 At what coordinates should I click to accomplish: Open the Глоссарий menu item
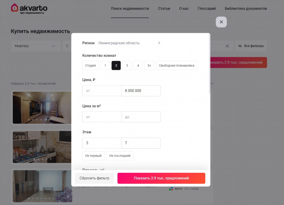pos(207,8)
